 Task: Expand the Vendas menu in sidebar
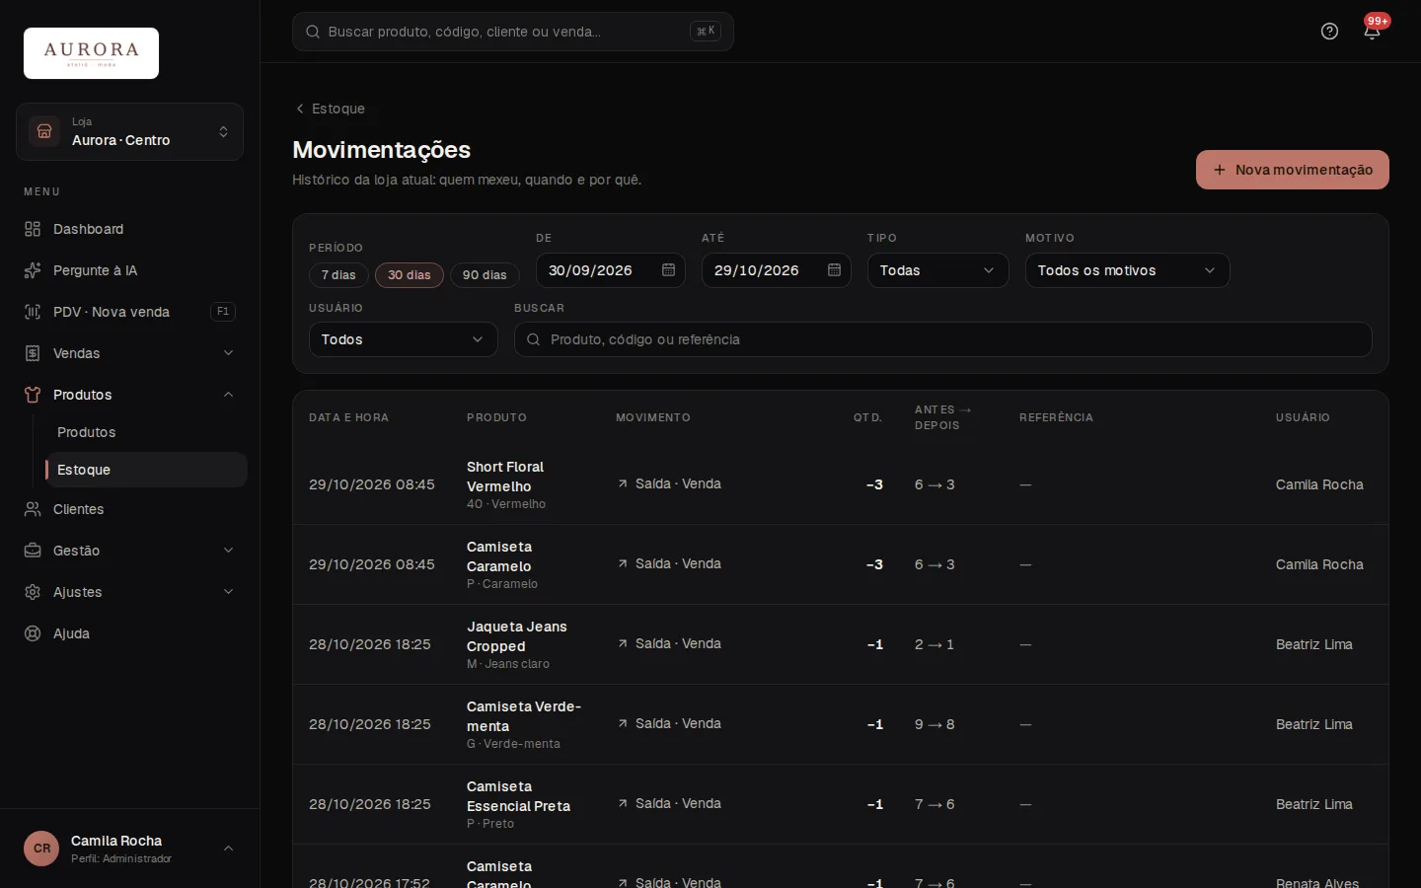click(x=129, y=353)
